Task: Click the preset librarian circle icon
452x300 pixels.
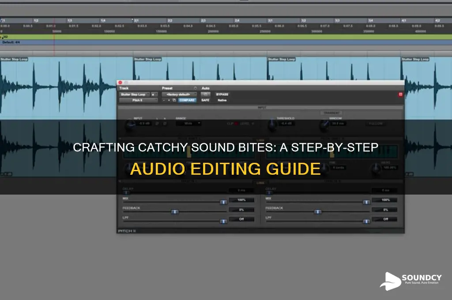Action: [195, 88]
